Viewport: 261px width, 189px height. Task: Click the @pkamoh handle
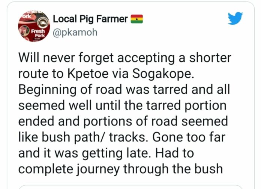(75, 32)
